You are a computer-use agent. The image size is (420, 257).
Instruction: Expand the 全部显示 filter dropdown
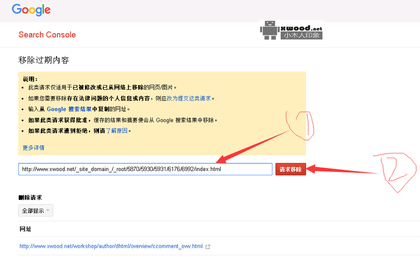[x=36, y=210]
